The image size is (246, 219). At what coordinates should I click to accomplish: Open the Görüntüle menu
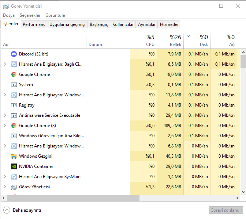(55, 15)
